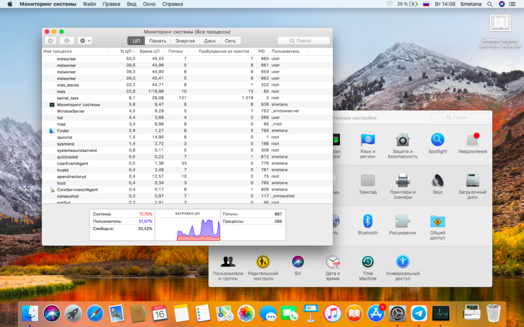Click the Wi-Fi status icon
Image resolution: width=524 pixels, height=327 pixels.
click(x=389, y=4)
